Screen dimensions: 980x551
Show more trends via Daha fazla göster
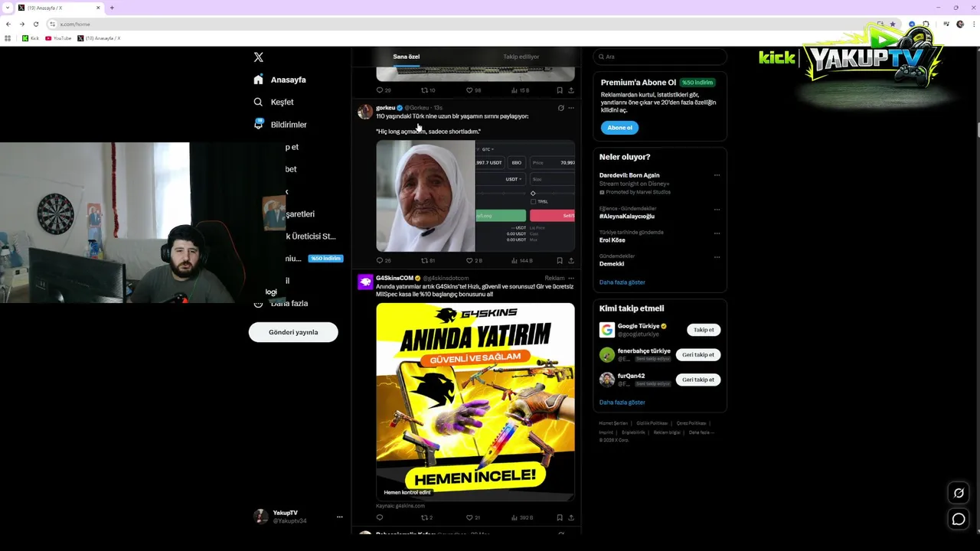tap(622, 282)
